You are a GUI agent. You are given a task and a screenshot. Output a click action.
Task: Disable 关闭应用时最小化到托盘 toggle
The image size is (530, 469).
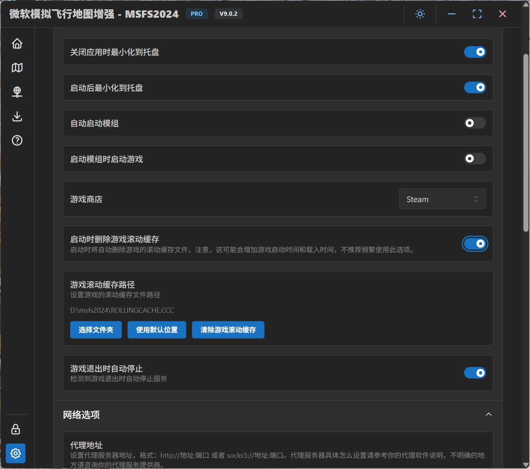click(475, 52)
